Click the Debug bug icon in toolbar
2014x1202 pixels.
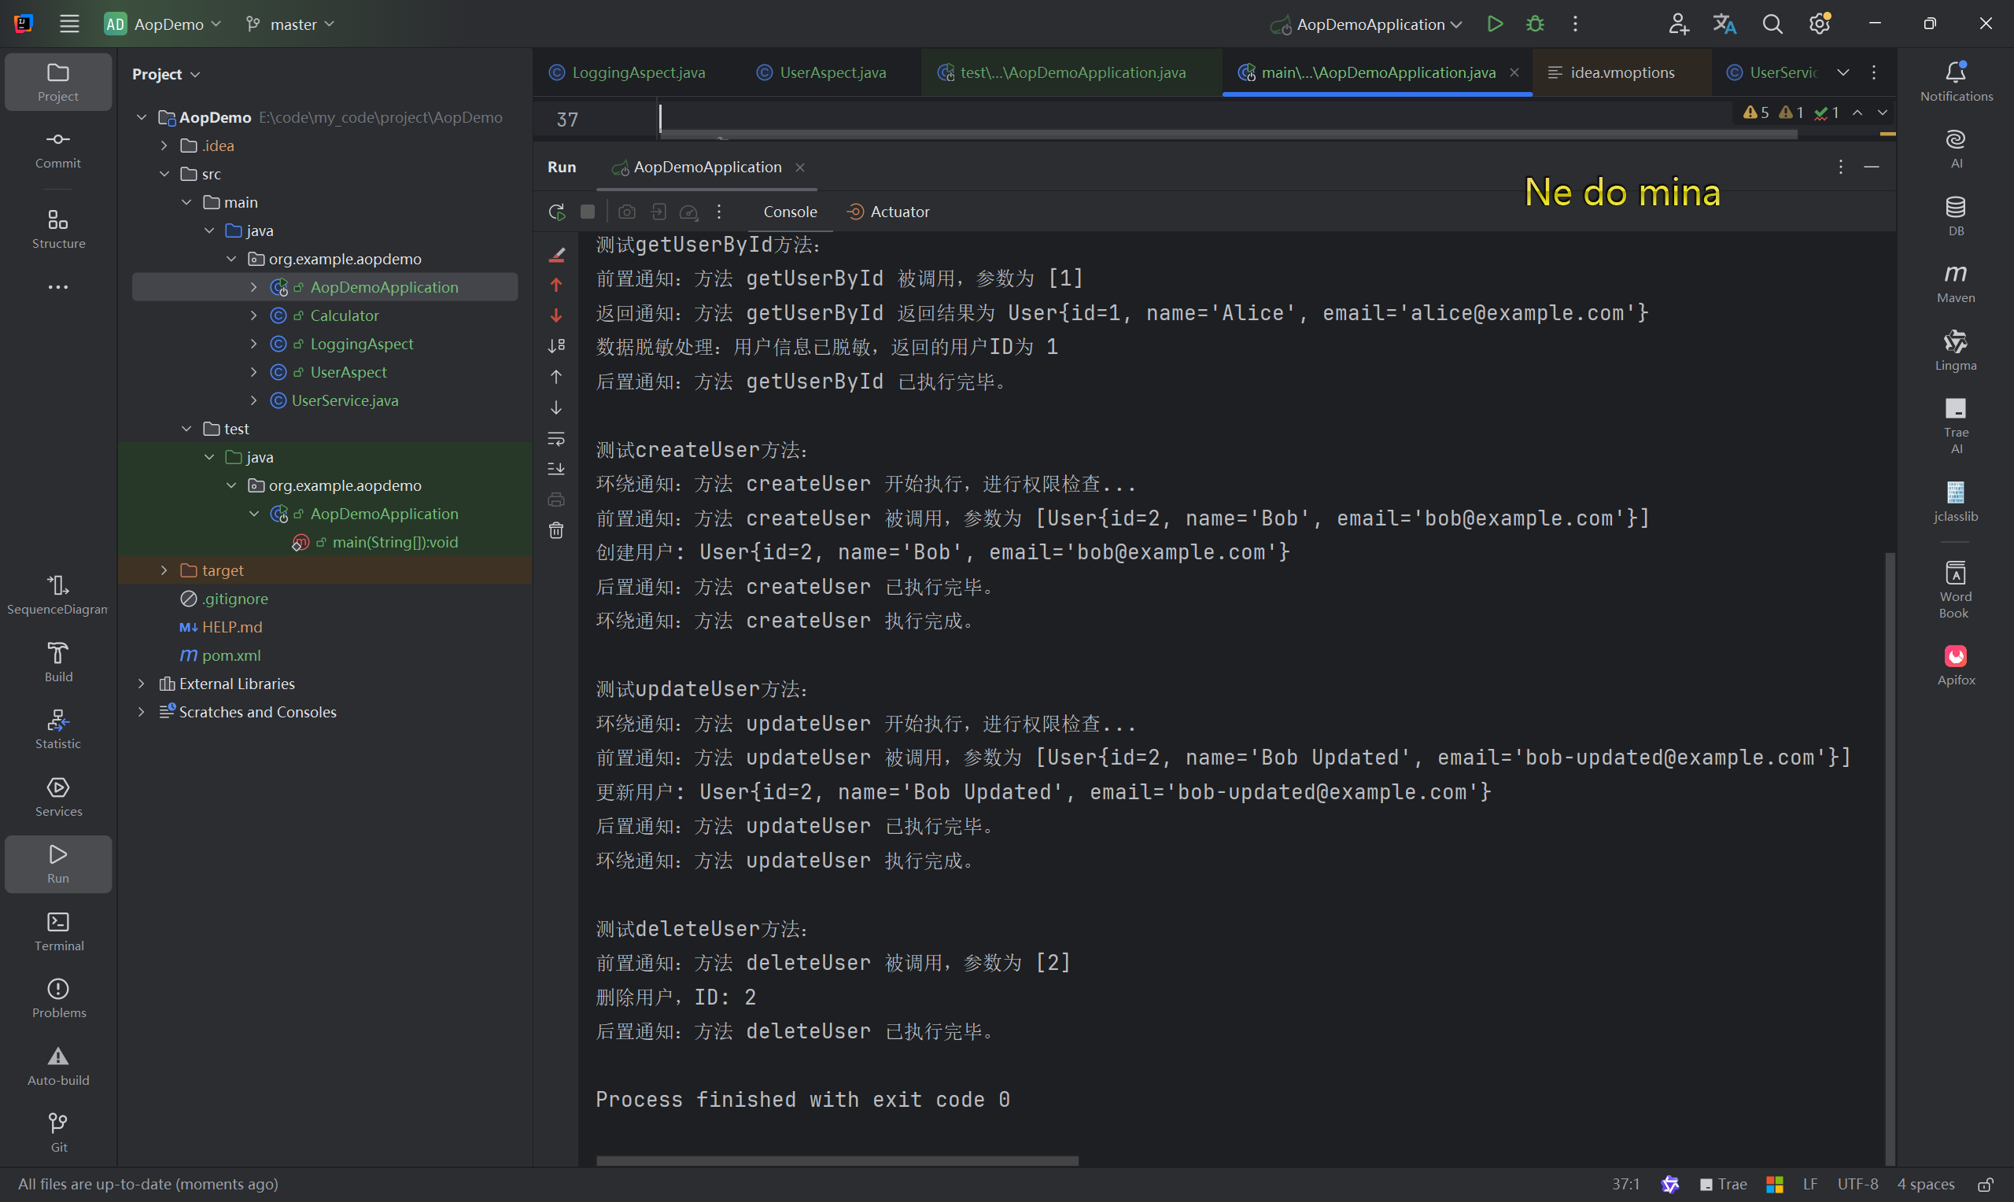coord(1535,24)
